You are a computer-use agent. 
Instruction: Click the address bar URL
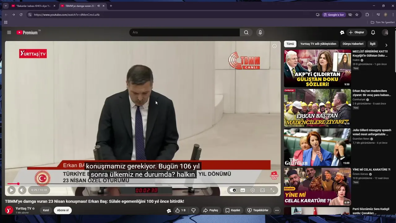tap(67, 15)
